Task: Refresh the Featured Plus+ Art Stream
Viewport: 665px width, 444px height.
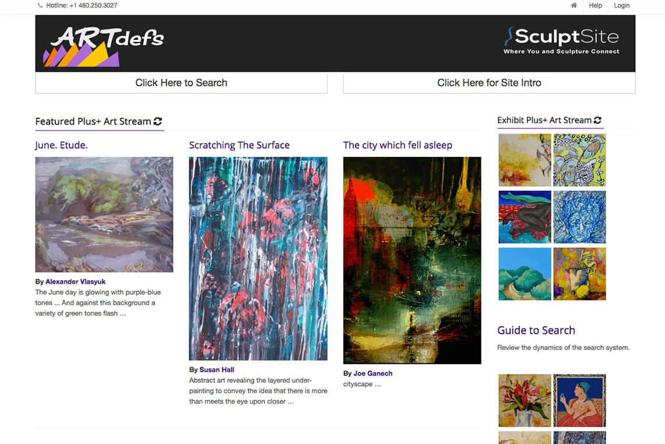Action: tap(158, 121)
